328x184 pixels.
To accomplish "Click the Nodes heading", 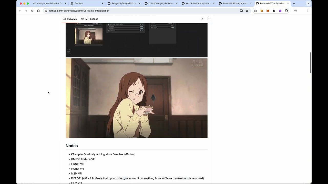I will coord(71,146).
